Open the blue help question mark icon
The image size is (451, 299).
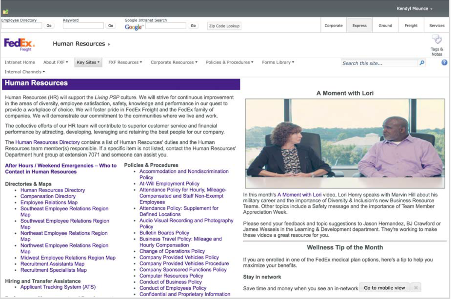[444, 62]
